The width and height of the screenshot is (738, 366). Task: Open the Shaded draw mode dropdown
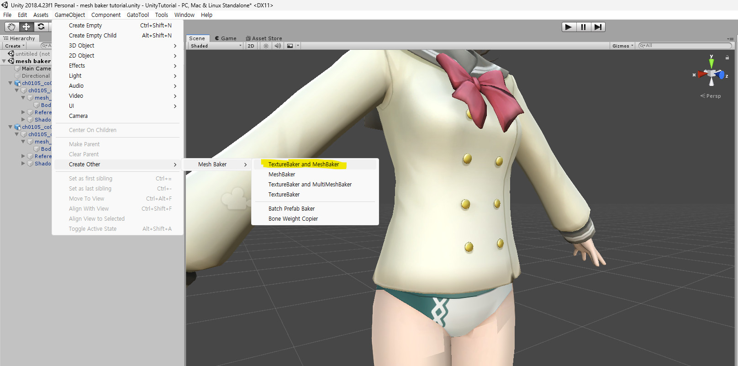coord(216,46)
